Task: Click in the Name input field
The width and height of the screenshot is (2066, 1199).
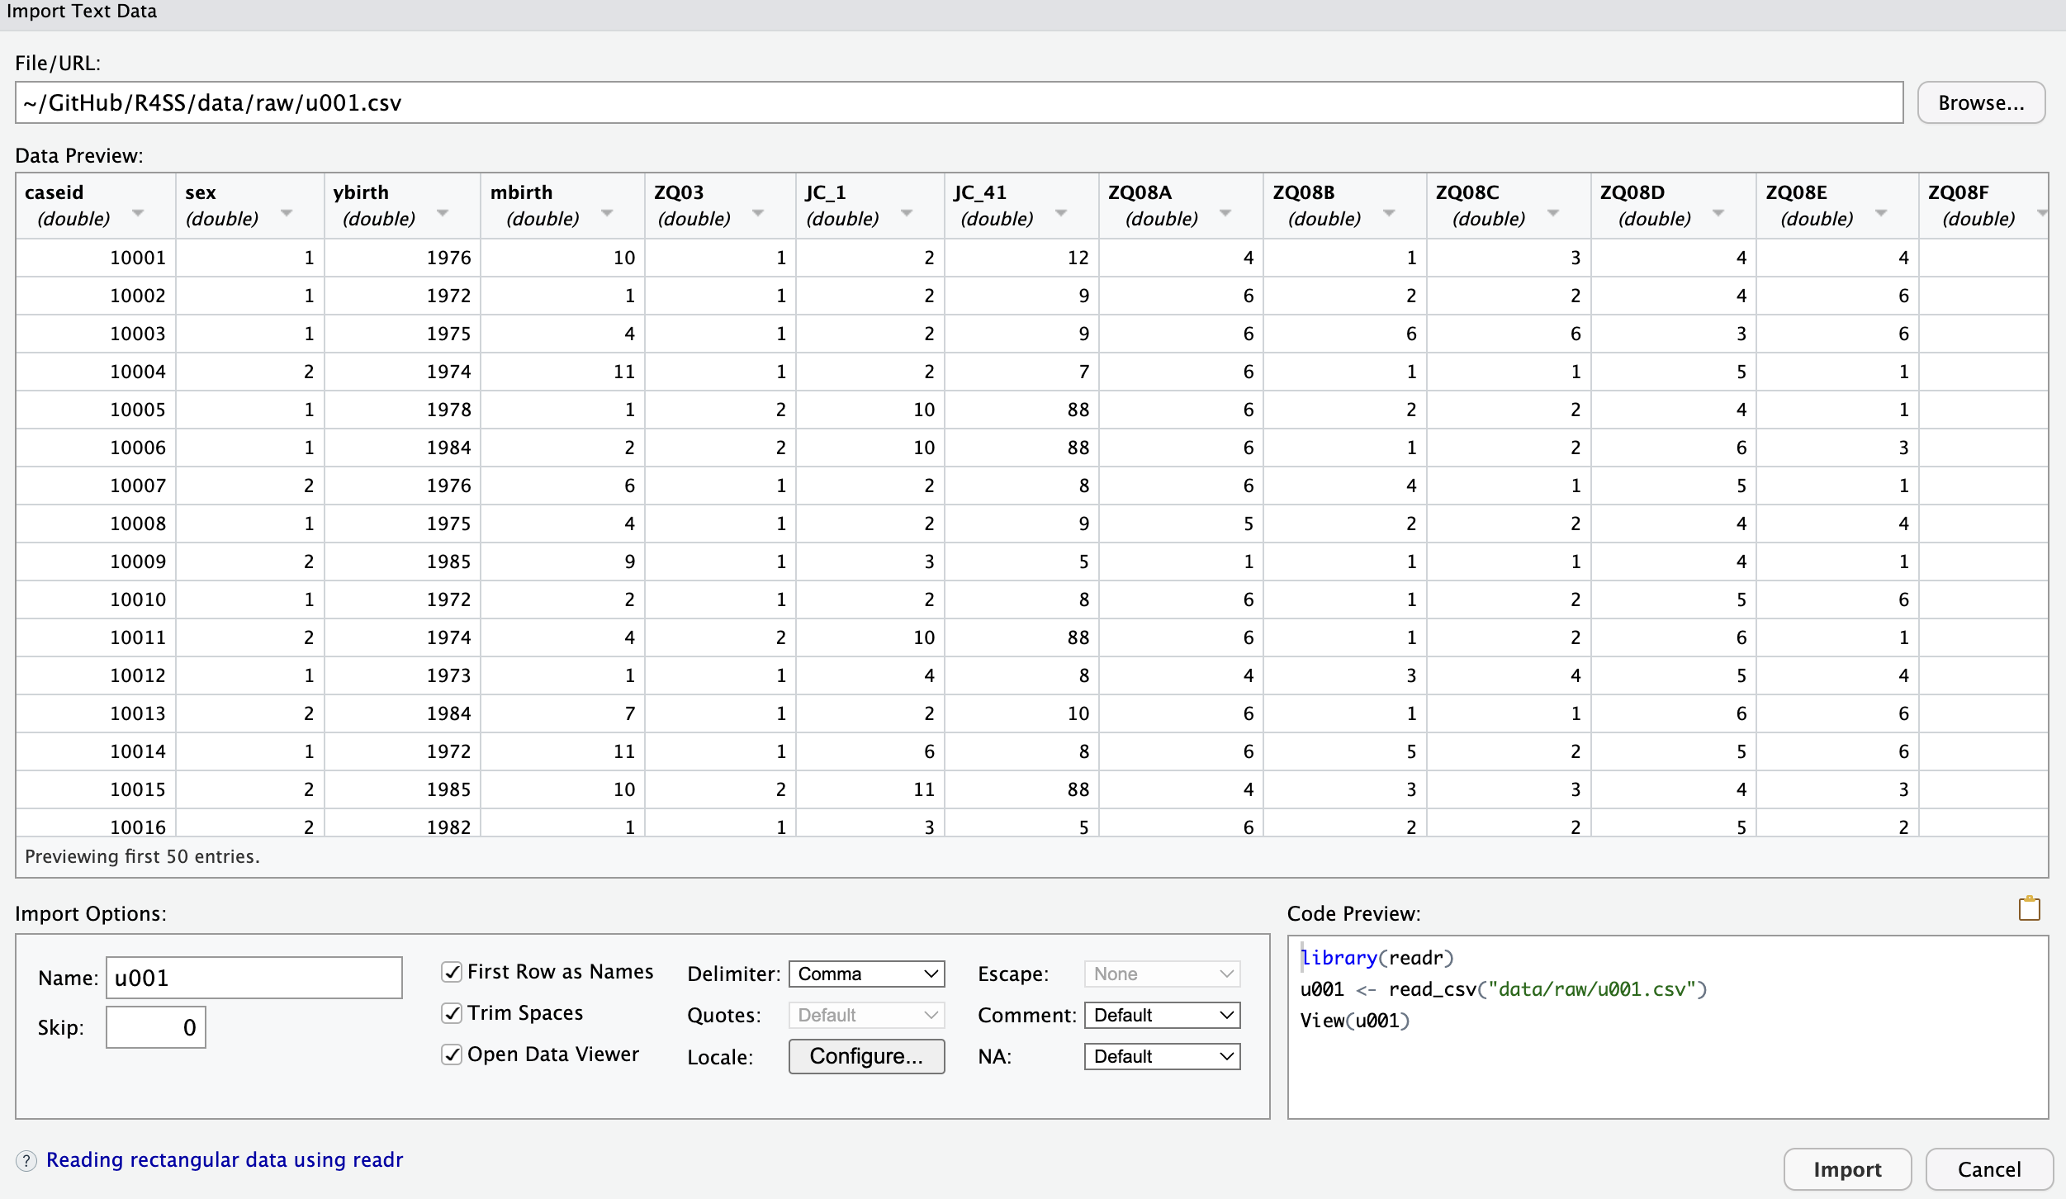Action: (x=254, y=978)
